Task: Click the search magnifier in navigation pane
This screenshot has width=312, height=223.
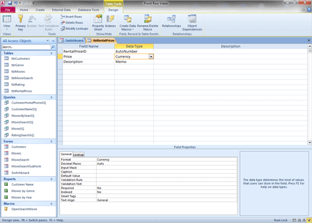Action: (53, 47)
